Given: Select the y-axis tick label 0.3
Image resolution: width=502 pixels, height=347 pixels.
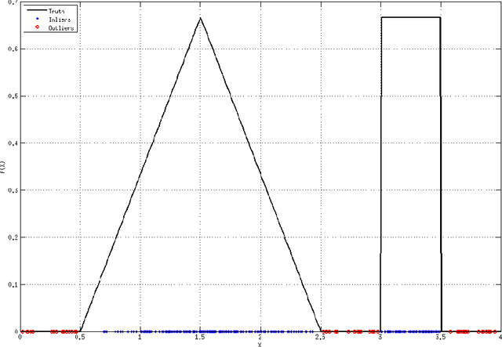Looking at the screenshot, I should (10, 190).
